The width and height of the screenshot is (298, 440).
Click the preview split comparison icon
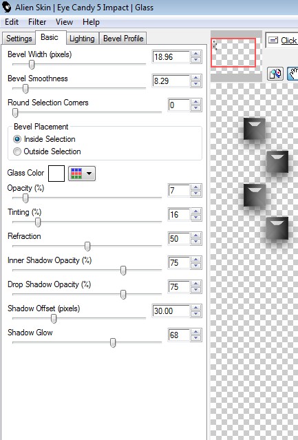pos(275,74)
